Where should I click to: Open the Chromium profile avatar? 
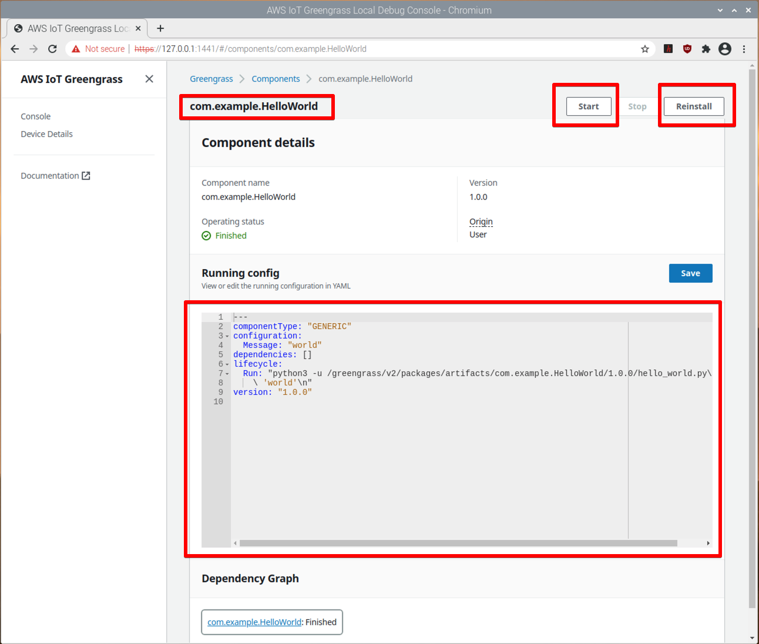click(724, 49)
